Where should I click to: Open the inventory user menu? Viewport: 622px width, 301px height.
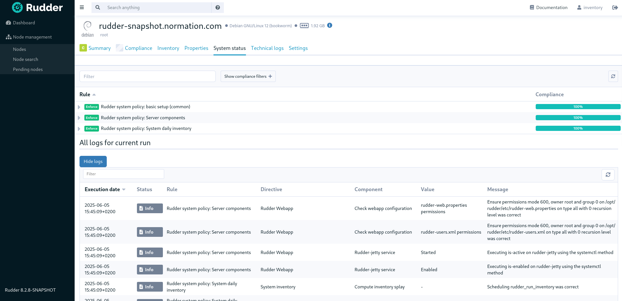tap(590, 7)
